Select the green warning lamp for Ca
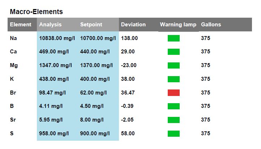 point(174,52)
